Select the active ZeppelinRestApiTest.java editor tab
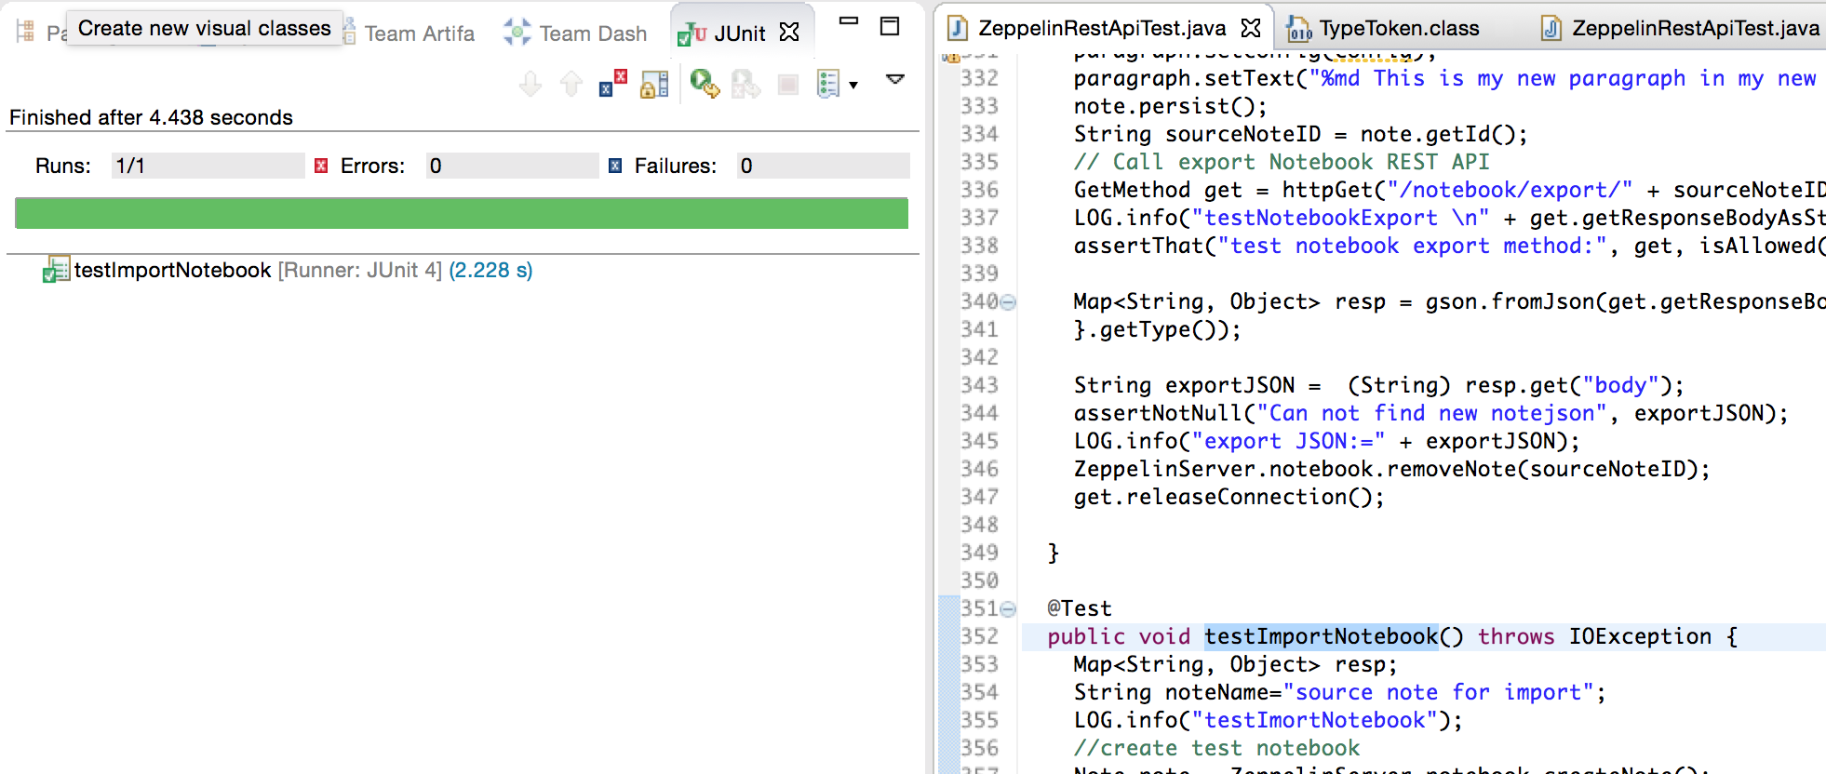The width and height of the screenshot is (1826, 774). (x=1102, y=28)
